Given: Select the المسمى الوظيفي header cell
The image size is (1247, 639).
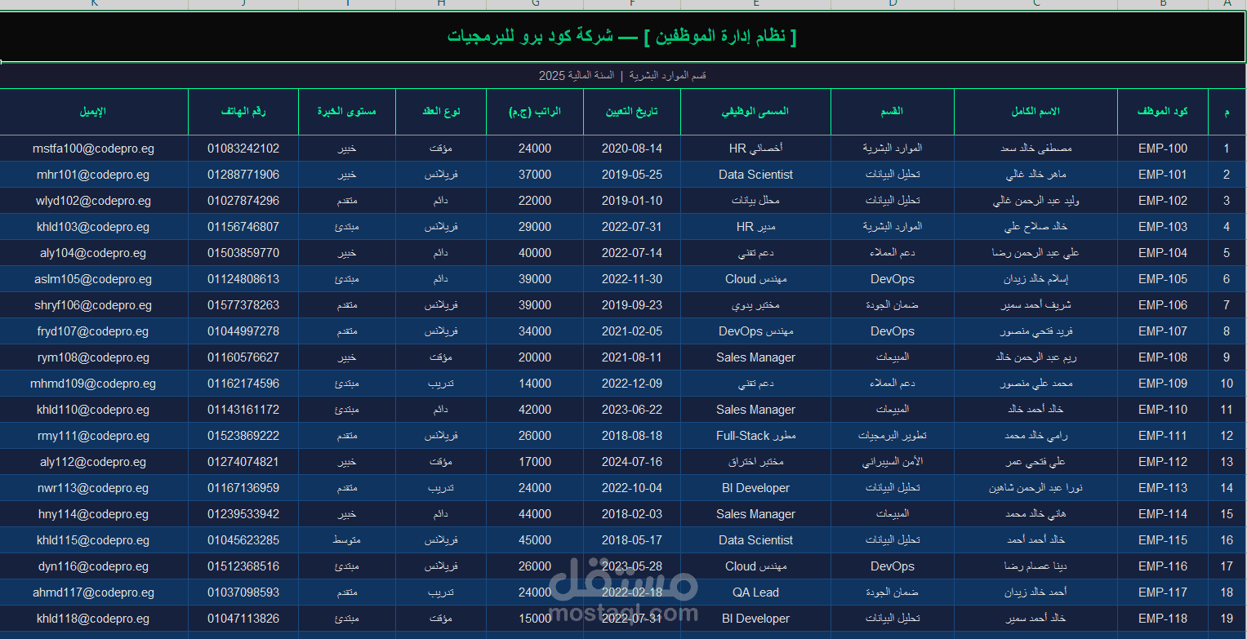Looking at the screenshot, I should pos(755,111).
